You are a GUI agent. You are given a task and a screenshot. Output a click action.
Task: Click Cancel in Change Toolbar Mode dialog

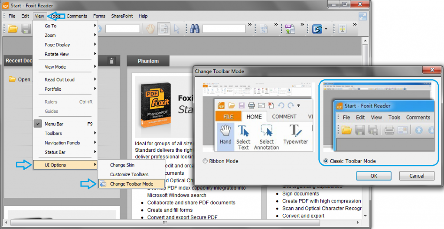point(417,176)
